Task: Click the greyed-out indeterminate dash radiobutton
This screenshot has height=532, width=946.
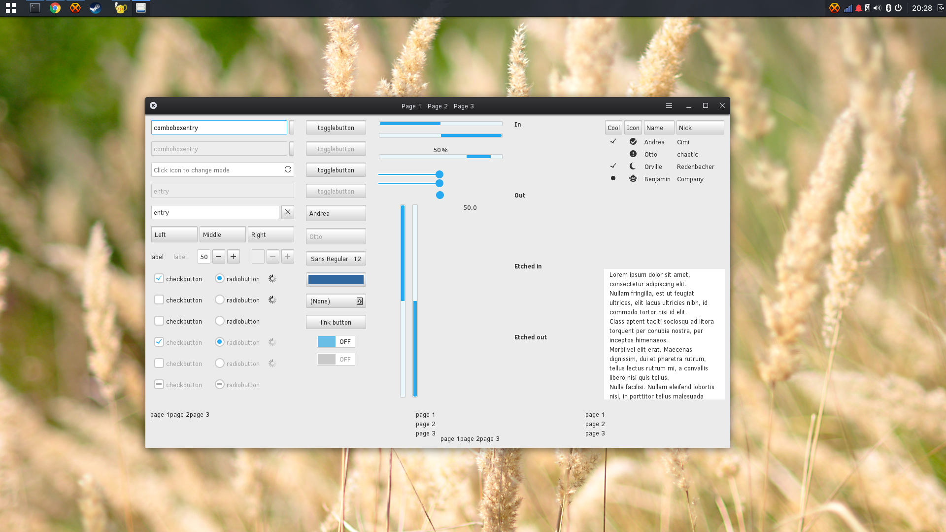Action: pyautogui.click(x=220, y=384)
